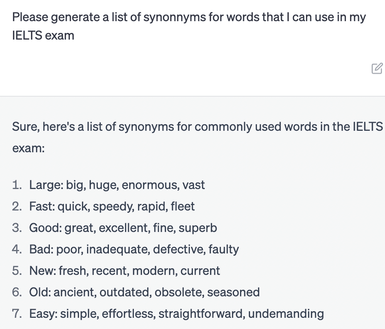Select the 'Fast' synonyms list item
This screenshot has height=329, width=385.
click(112, 207)
